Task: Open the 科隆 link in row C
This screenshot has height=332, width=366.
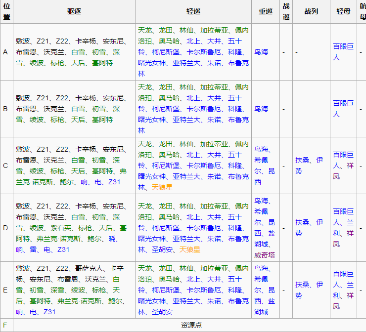Action: [x=235, y=166]
